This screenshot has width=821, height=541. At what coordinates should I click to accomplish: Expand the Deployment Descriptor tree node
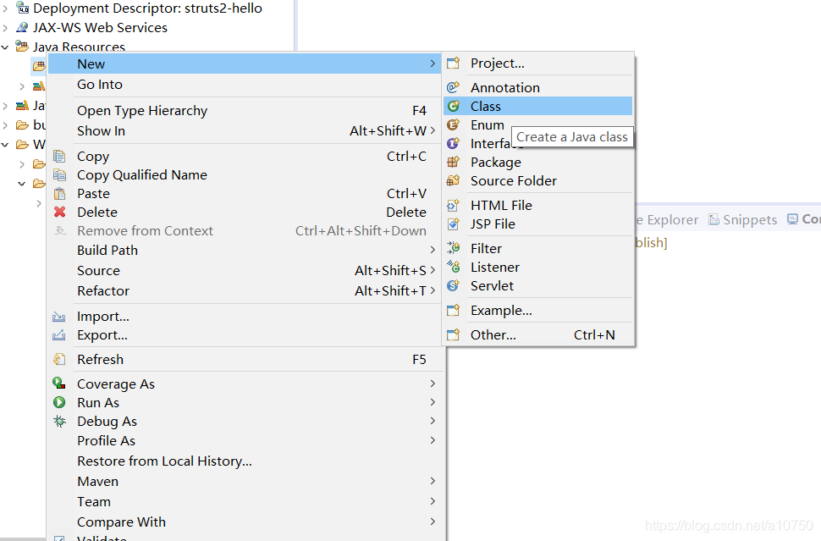tap(5, 8)
